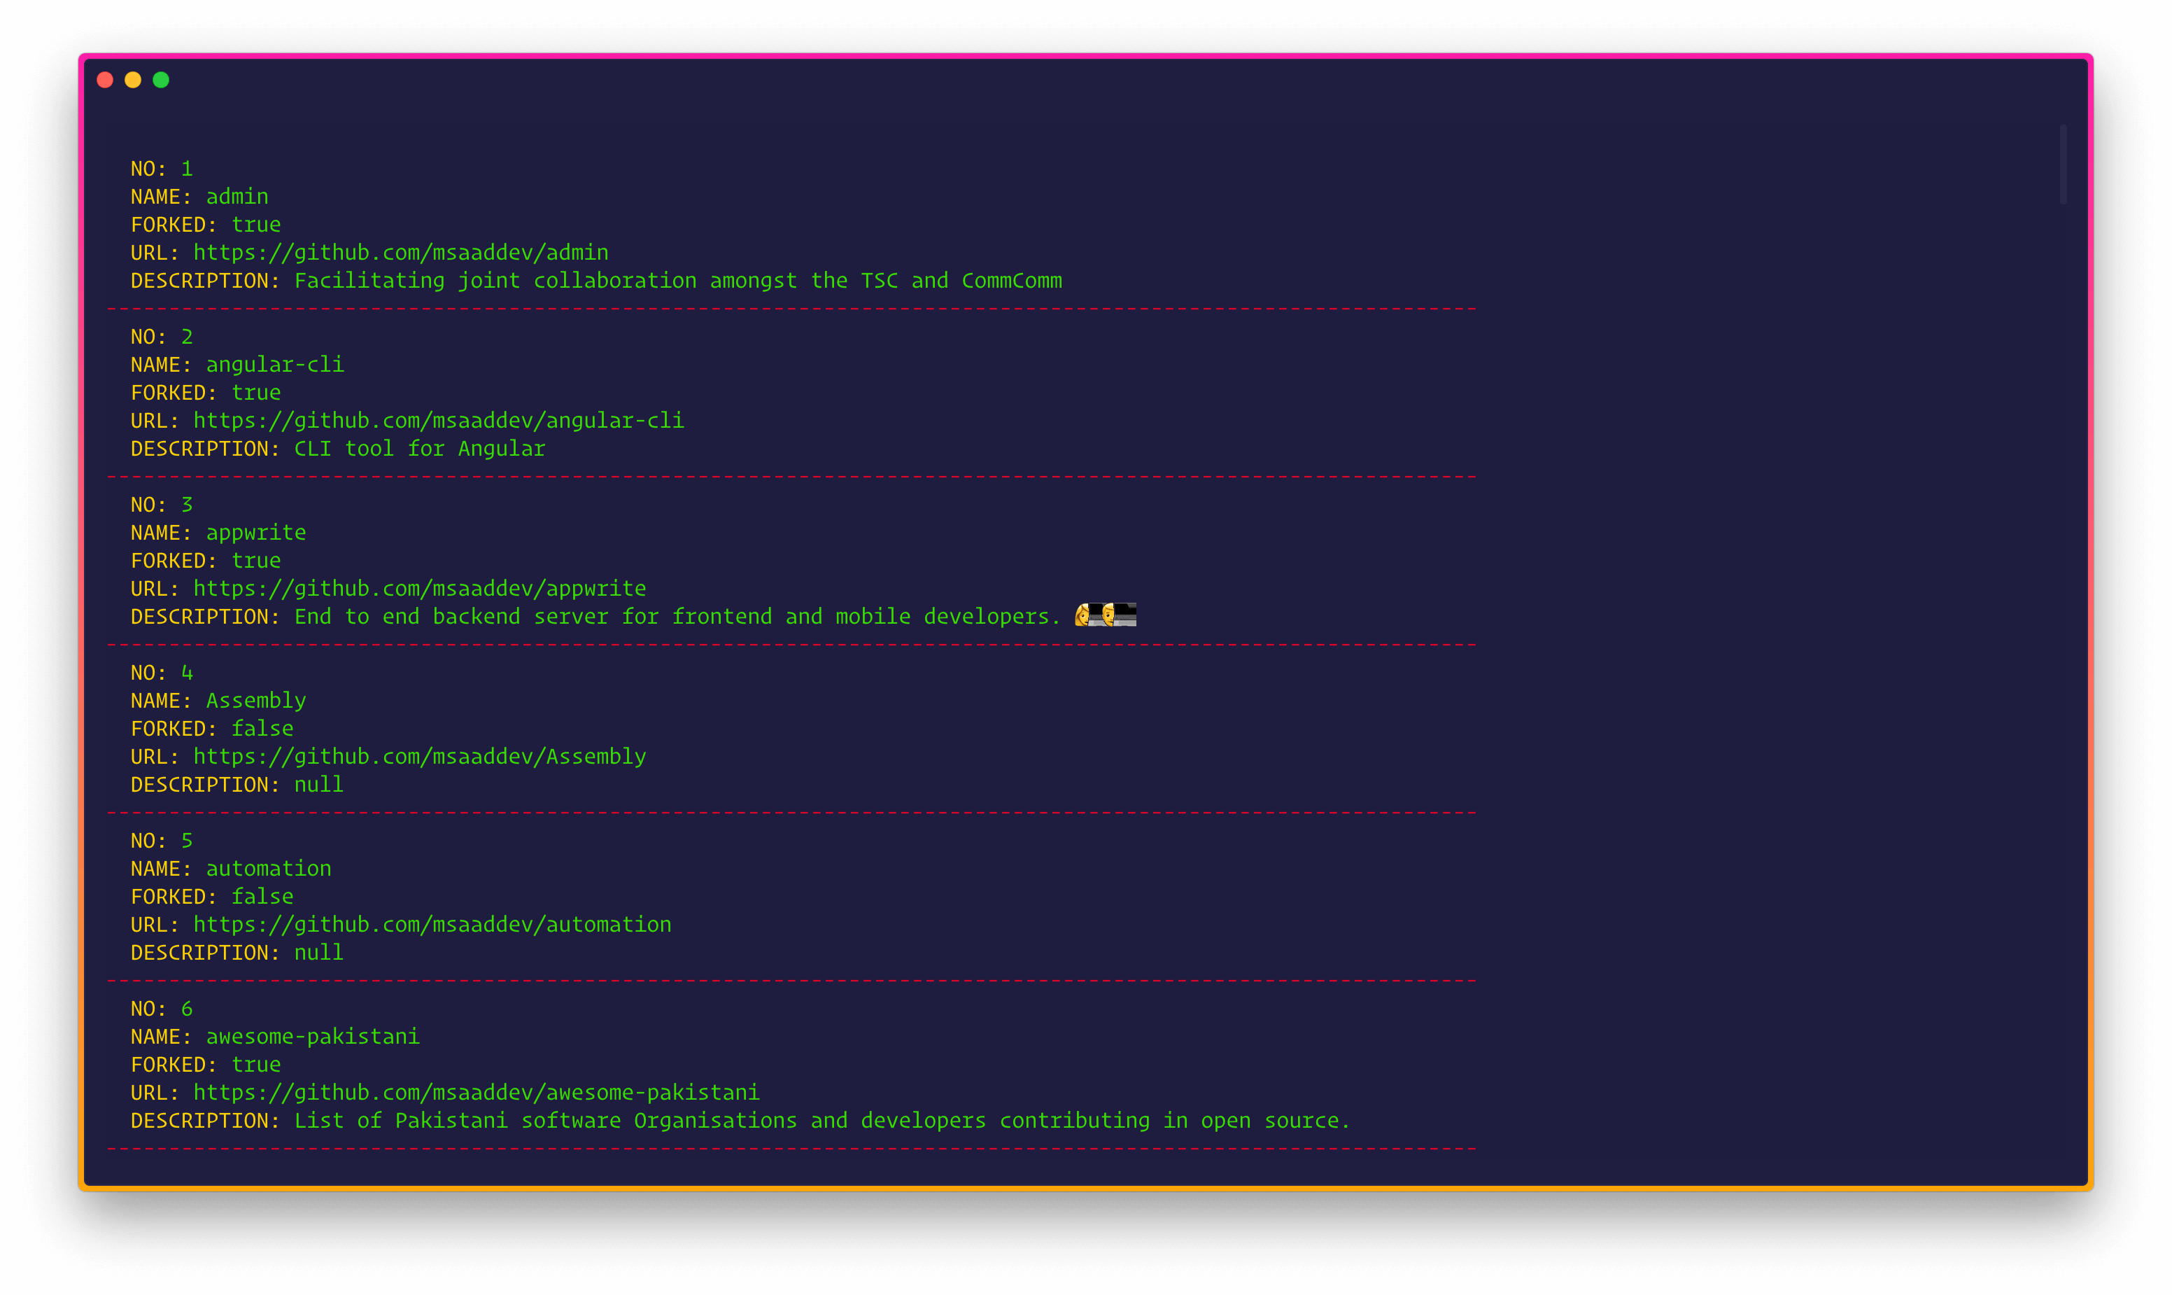The height and width of the screenshot is (1295, 2172).
Task: Click the null description of automation
Action: 318,953
